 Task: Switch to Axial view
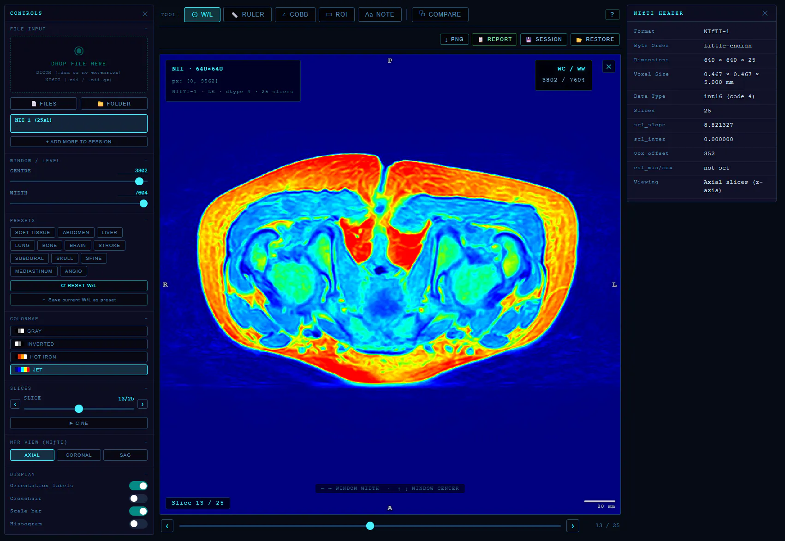click(32, 455)
